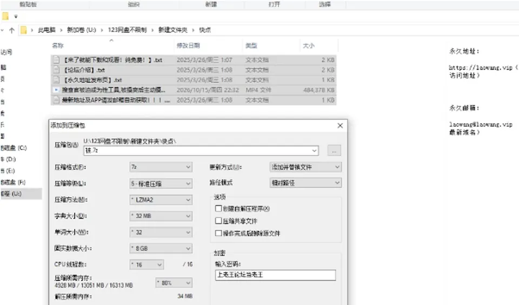Select the MP4 video file icon

click(56, 90)
